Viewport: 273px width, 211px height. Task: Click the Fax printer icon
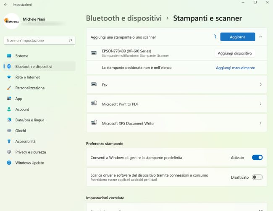coord(94,84)
